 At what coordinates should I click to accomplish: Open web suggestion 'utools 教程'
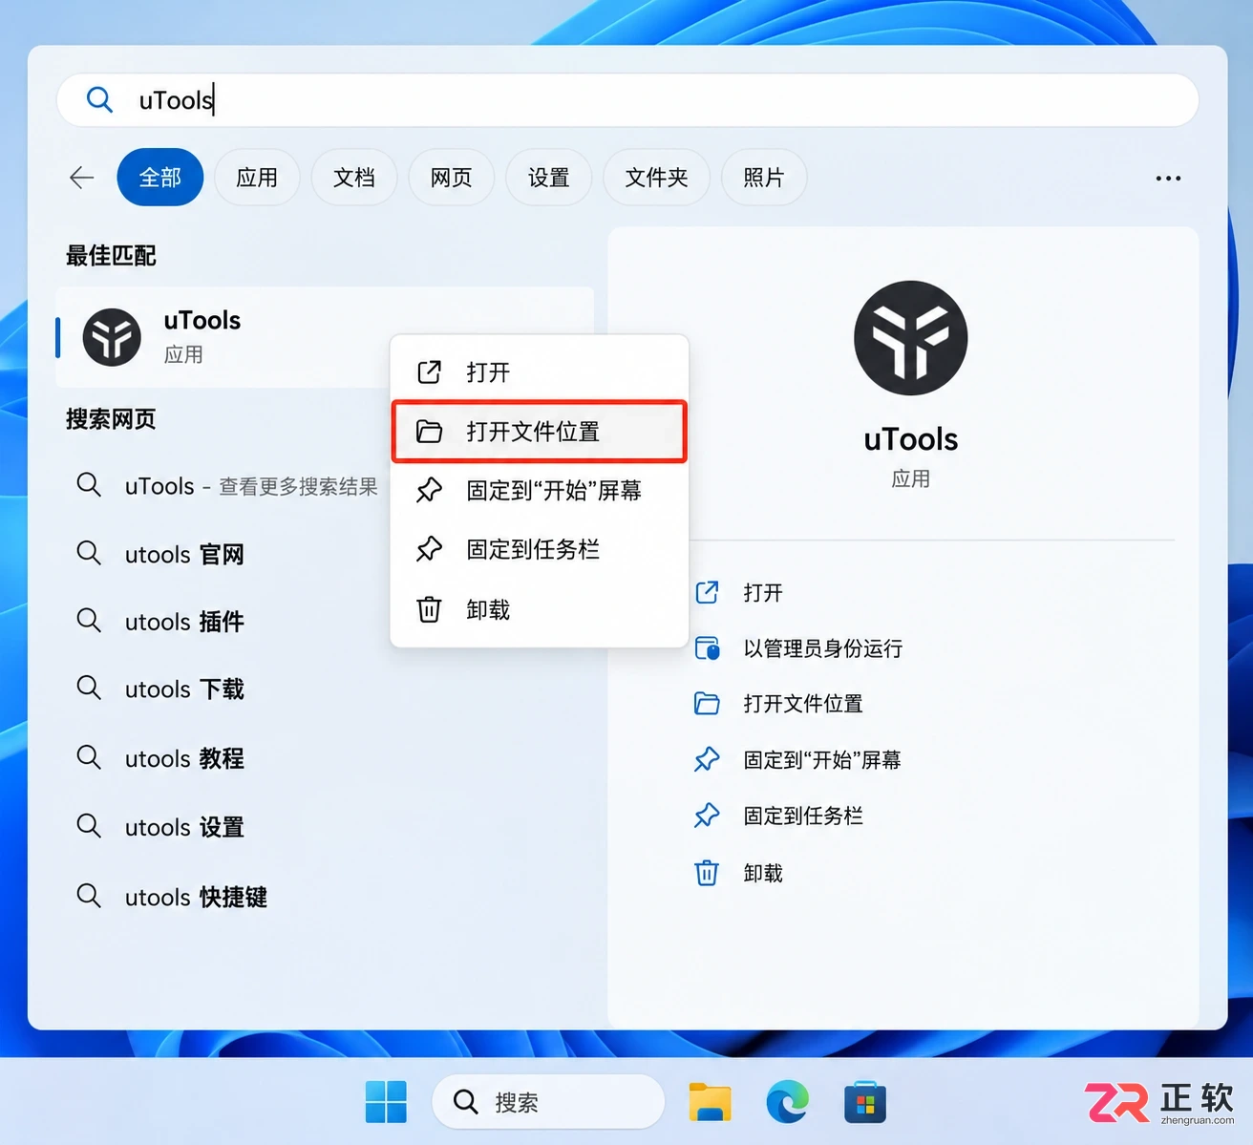(184, 758)
